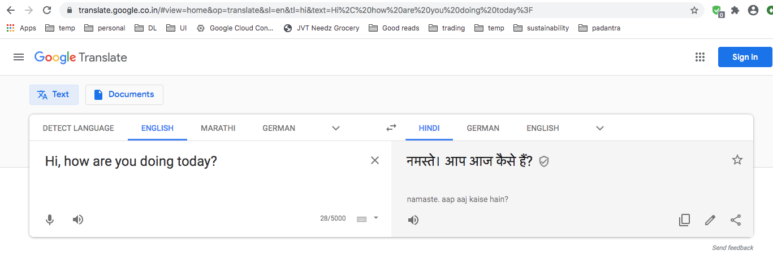Click the microphone voice input icon
This screenshot has height=259, width=773.
click(50, 220)
